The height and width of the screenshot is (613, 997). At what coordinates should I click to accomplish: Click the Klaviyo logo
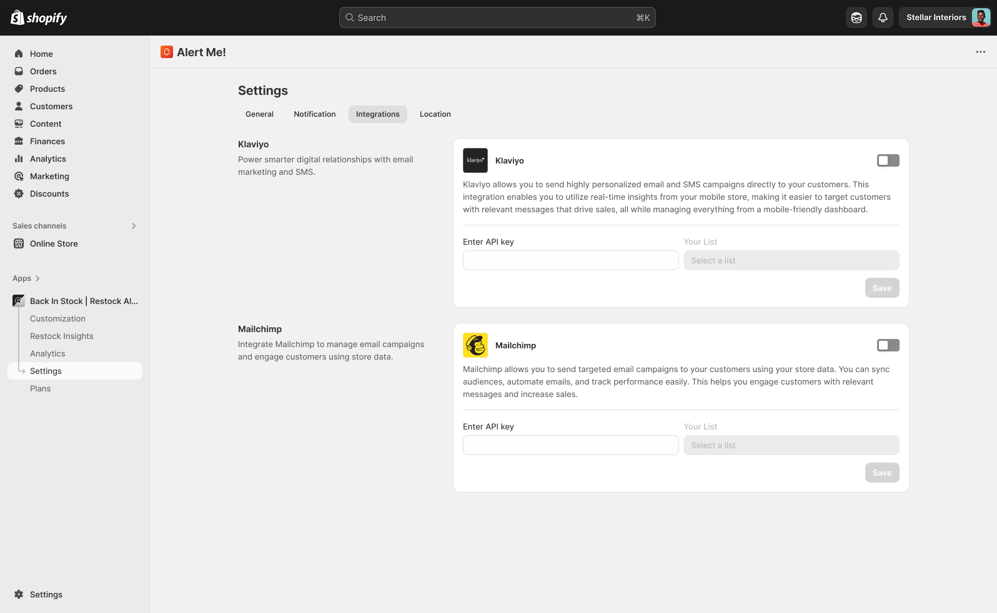(475, 160)
